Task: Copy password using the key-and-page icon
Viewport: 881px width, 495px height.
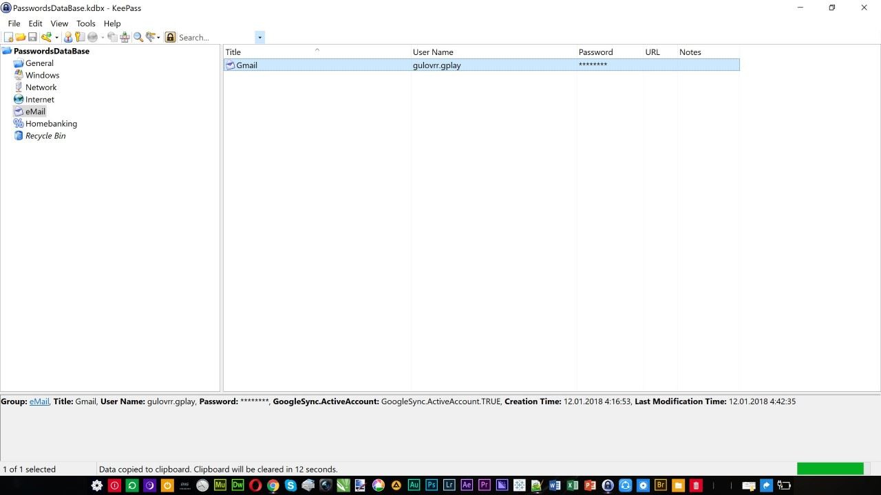Action: coord(80,37)
